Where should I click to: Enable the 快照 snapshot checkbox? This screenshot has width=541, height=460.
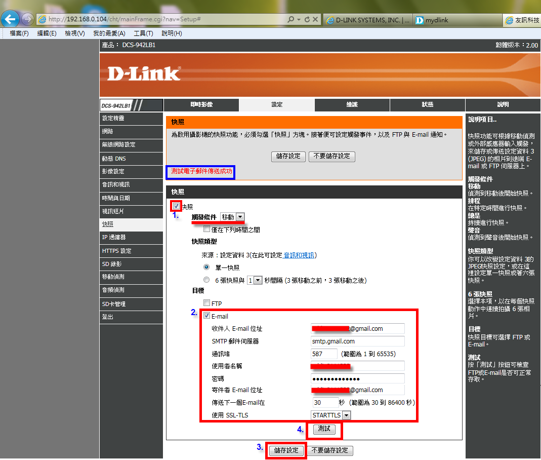176,206
